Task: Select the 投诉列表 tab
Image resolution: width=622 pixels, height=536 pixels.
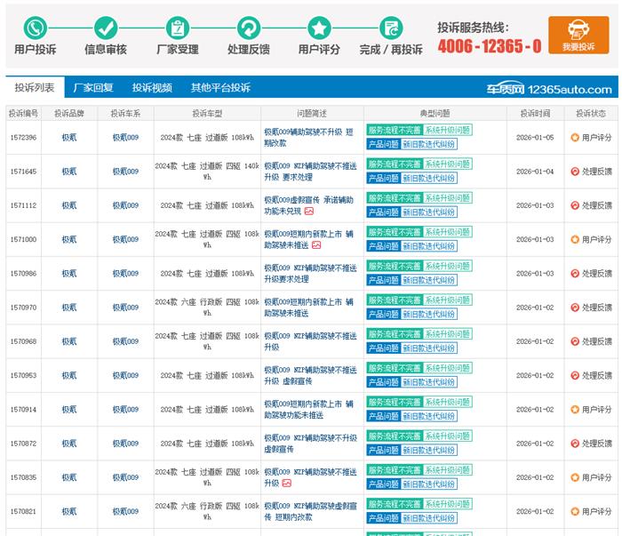Action: [x=35, y=88]
